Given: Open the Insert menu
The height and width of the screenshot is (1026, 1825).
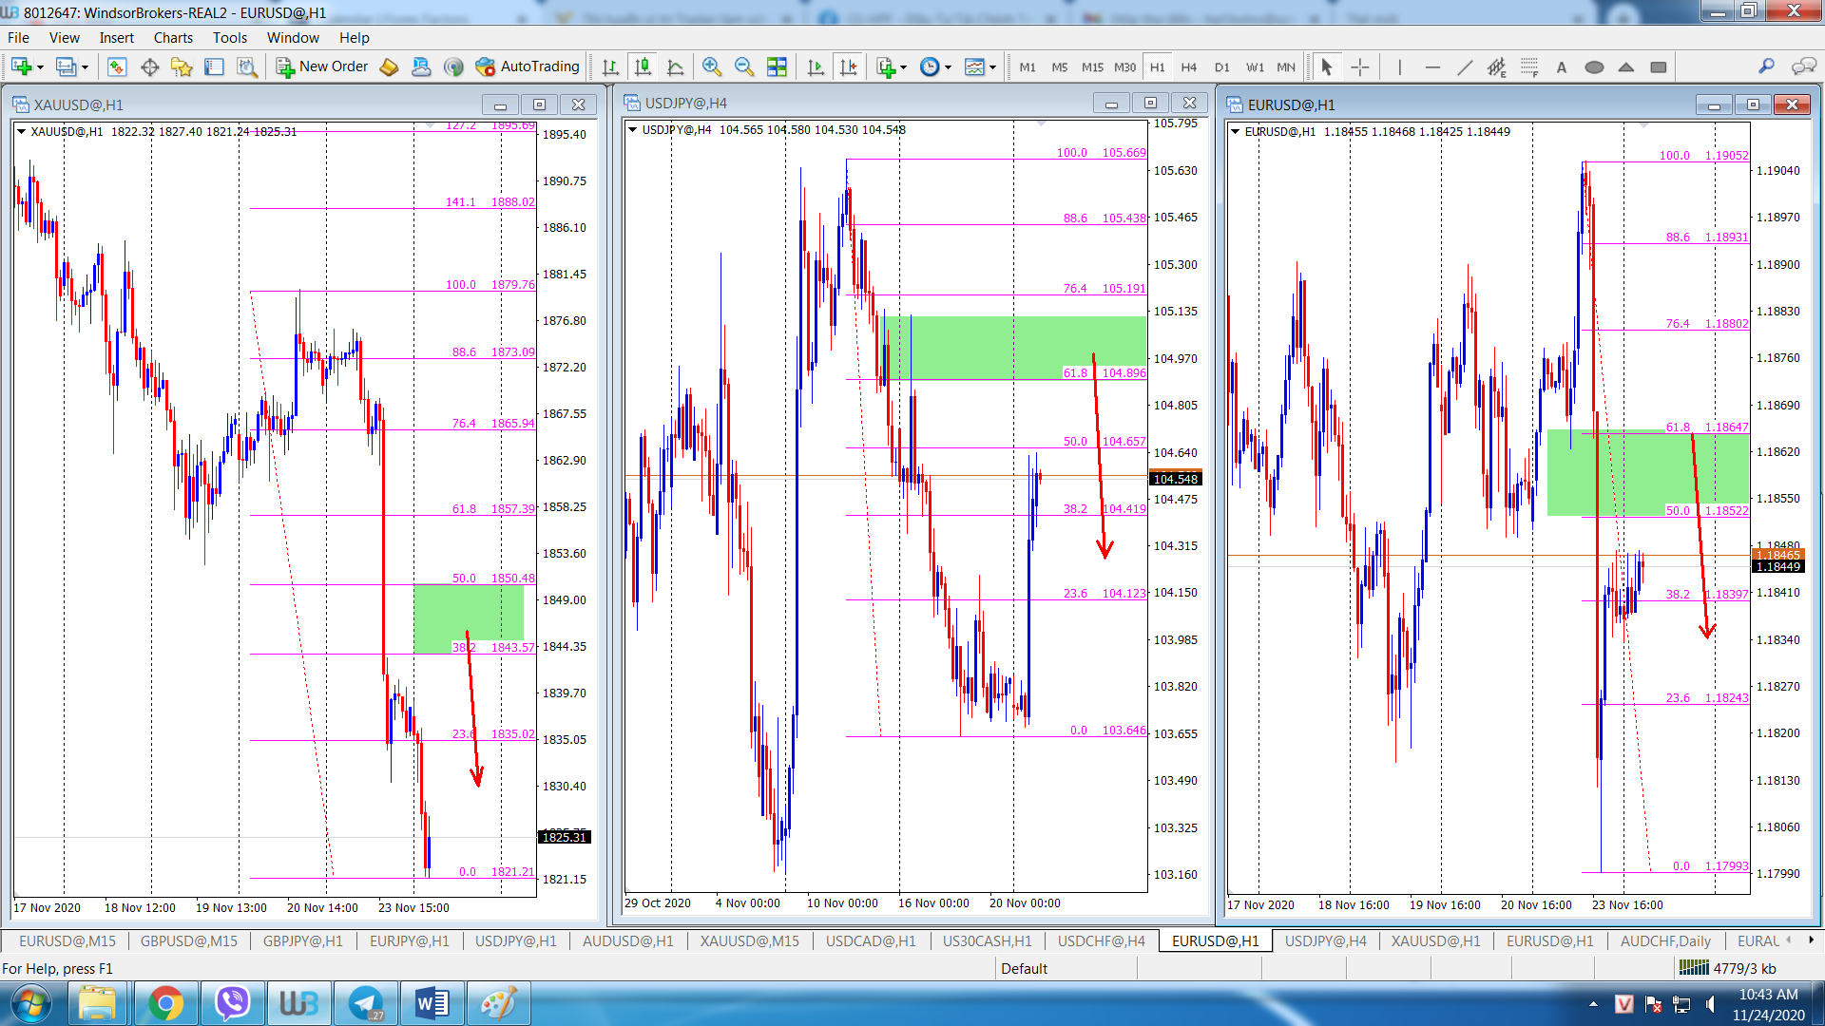Looking at the screenshot, I should (x=117, y=38).
